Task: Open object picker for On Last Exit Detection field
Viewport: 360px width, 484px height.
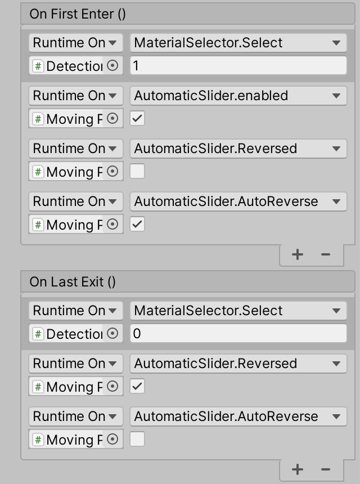Action: point(112,334)
